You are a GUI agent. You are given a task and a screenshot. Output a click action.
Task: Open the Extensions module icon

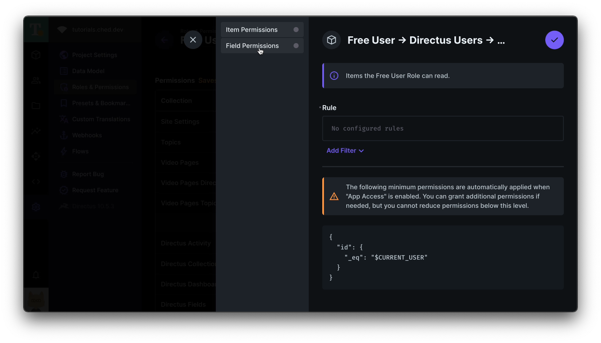[36, 156]
